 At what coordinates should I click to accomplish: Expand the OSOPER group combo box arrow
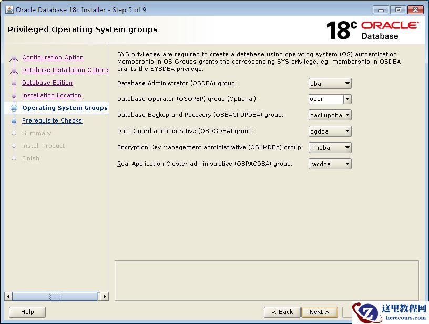click(347, 99)
